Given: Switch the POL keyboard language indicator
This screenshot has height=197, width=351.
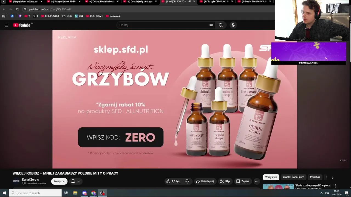Looking at the screenshot, I should (327, 193).
